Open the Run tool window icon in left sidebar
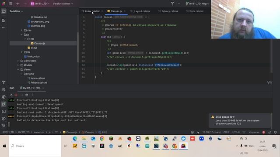This screenshot has height=157, width=280. click(x=3, y=104)
